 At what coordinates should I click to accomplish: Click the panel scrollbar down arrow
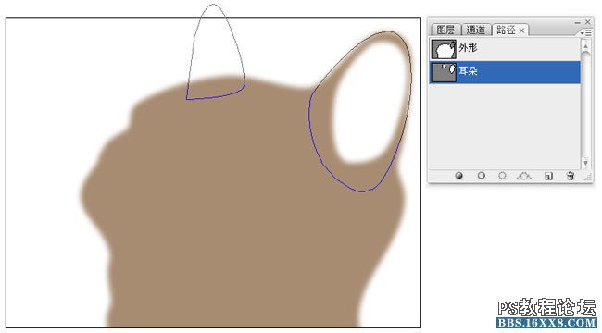(585, 163)
